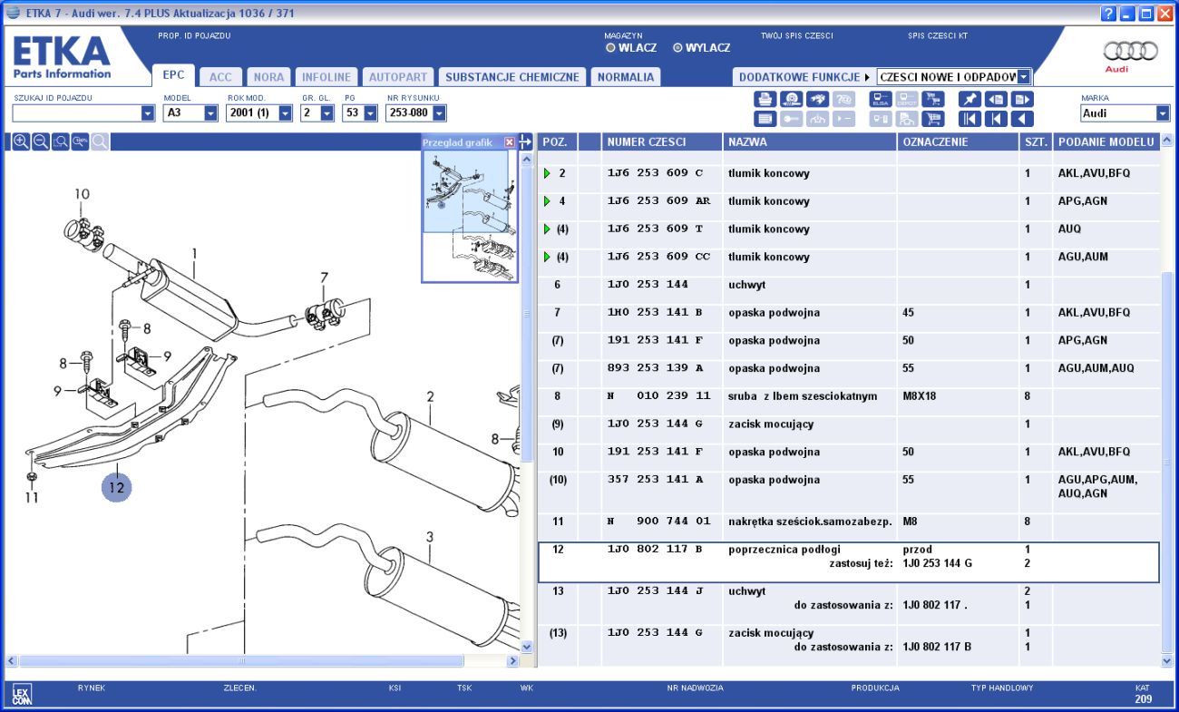Select part 1J0 802 117 B poprzecznica

[x=849, y=562]
